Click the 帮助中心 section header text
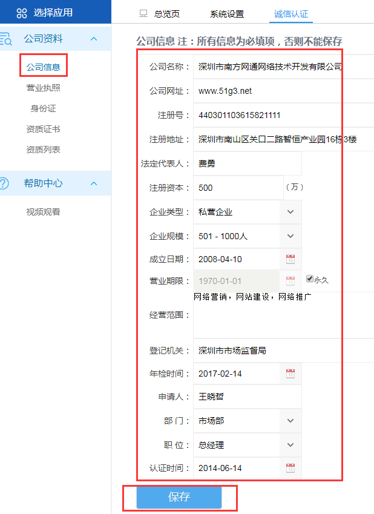 [x=43, y=183]
